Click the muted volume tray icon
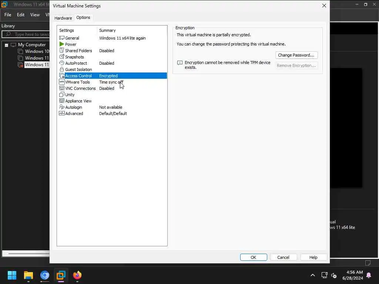This screenshot has width=379, height=284. click(334, 275)
